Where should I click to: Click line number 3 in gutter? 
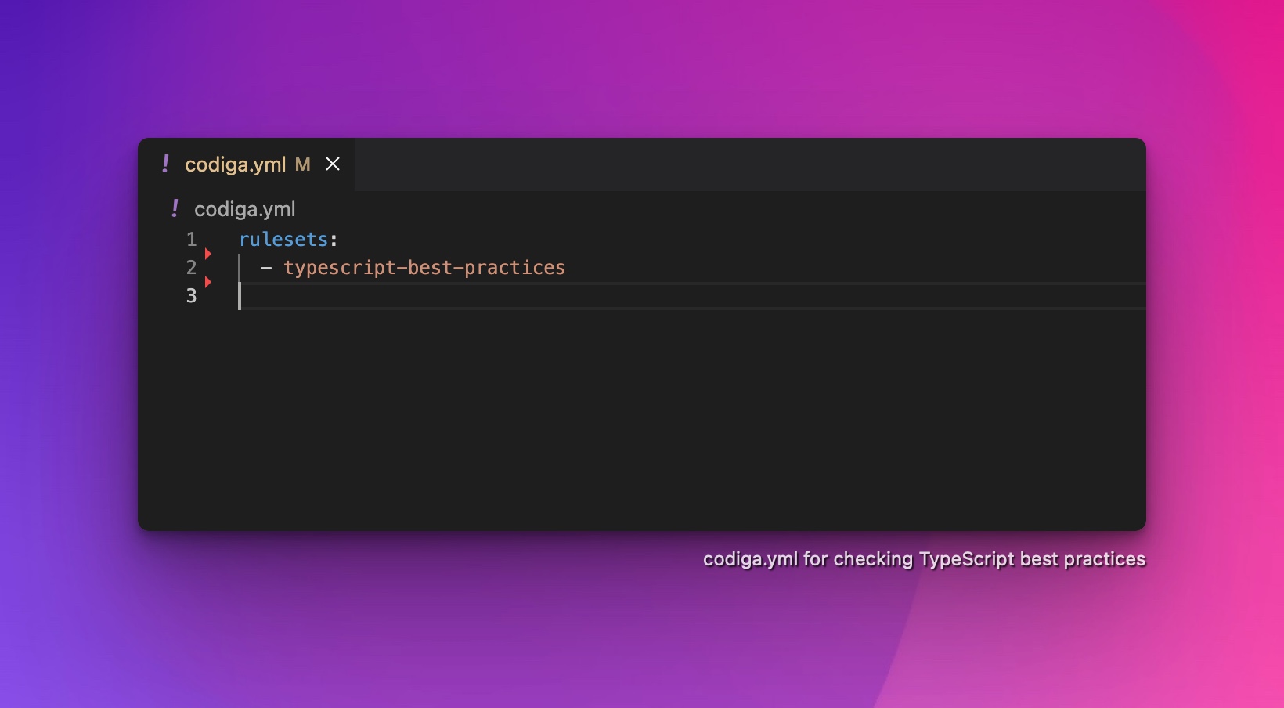click(x=192, y=295)
